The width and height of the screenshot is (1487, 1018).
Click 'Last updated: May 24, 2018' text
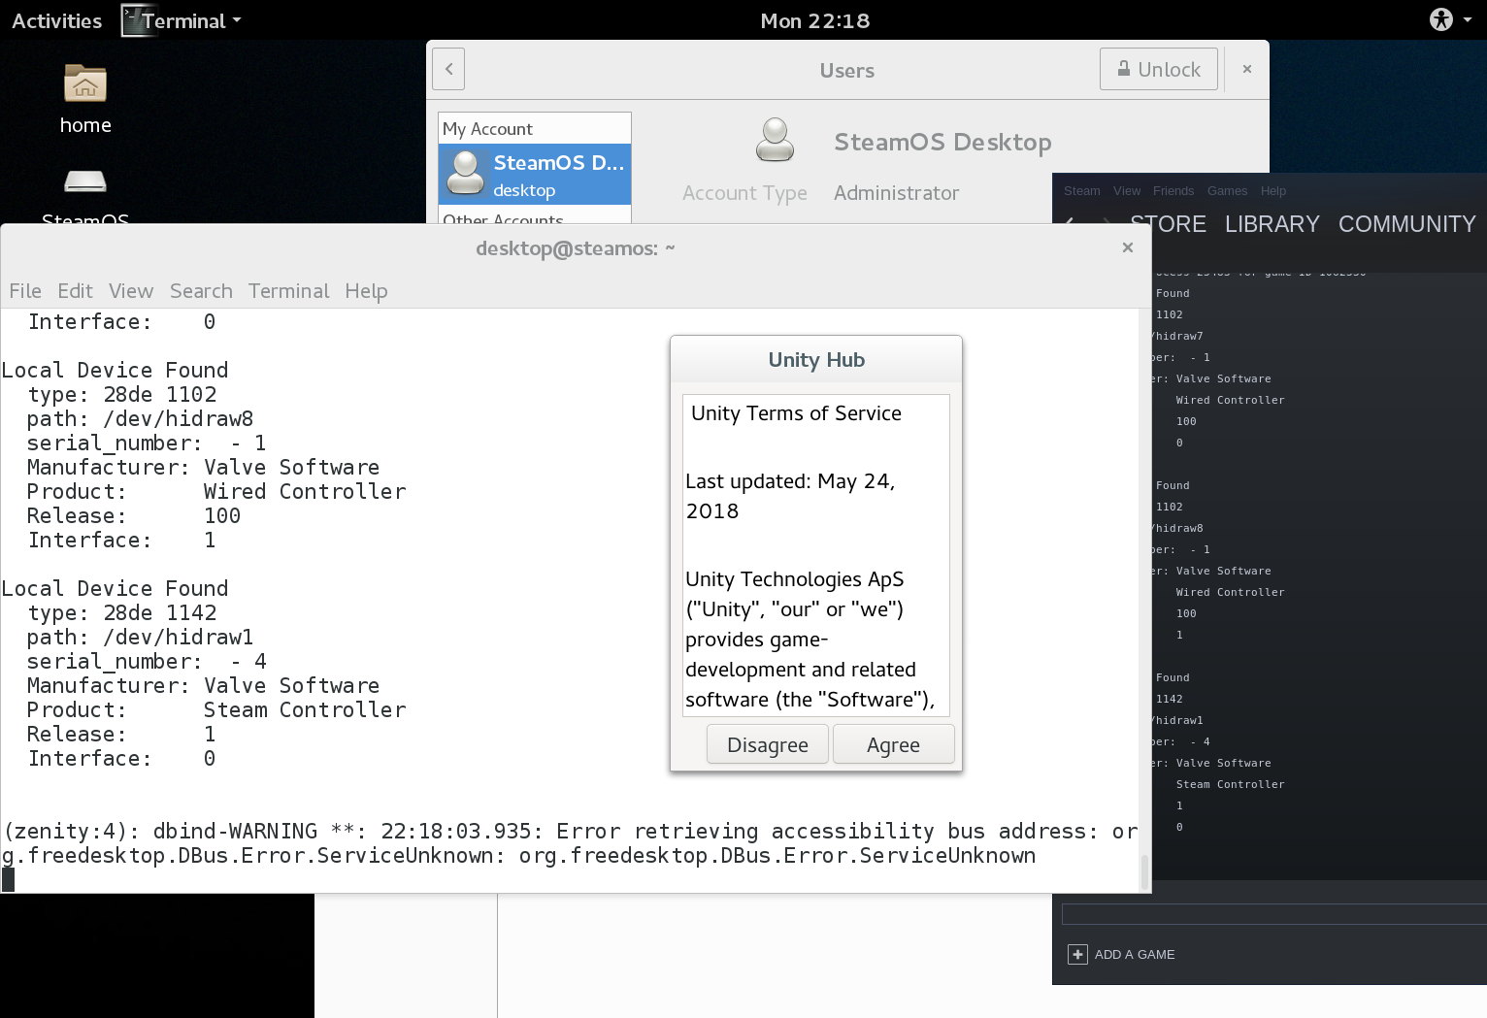click(790, 496)
